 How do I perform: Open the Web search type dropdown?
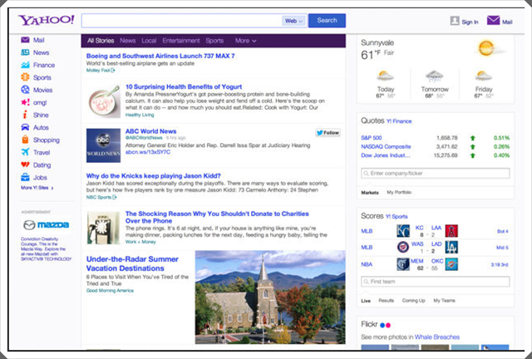coord(293,21)
